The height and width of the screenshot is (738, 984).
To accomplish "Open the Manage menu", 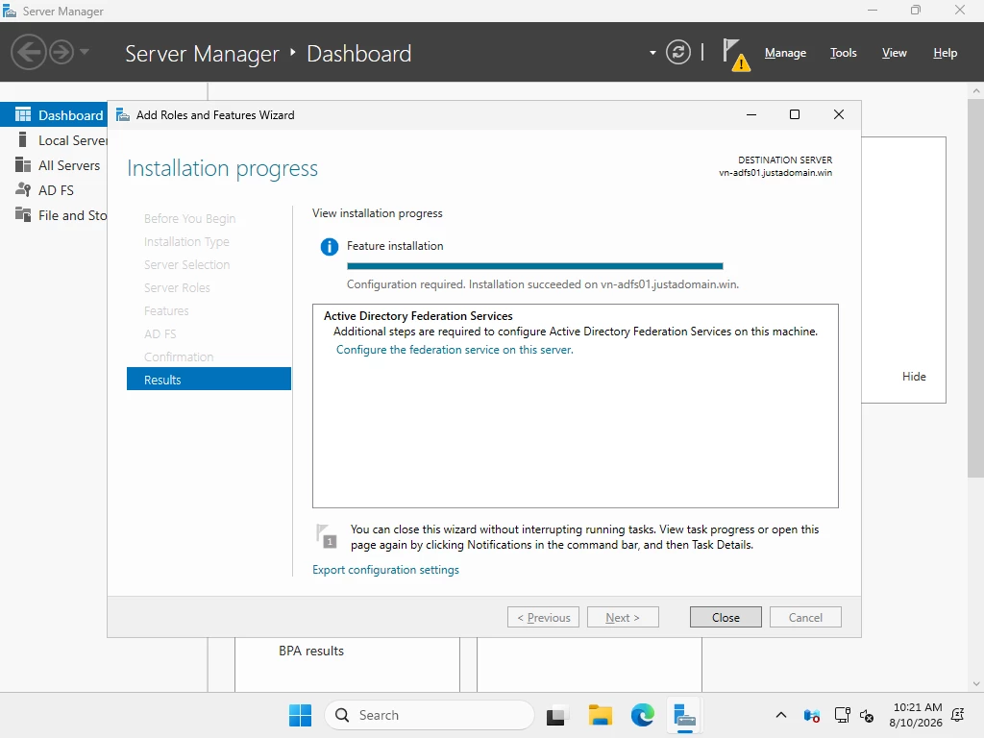I will point(785,53).
